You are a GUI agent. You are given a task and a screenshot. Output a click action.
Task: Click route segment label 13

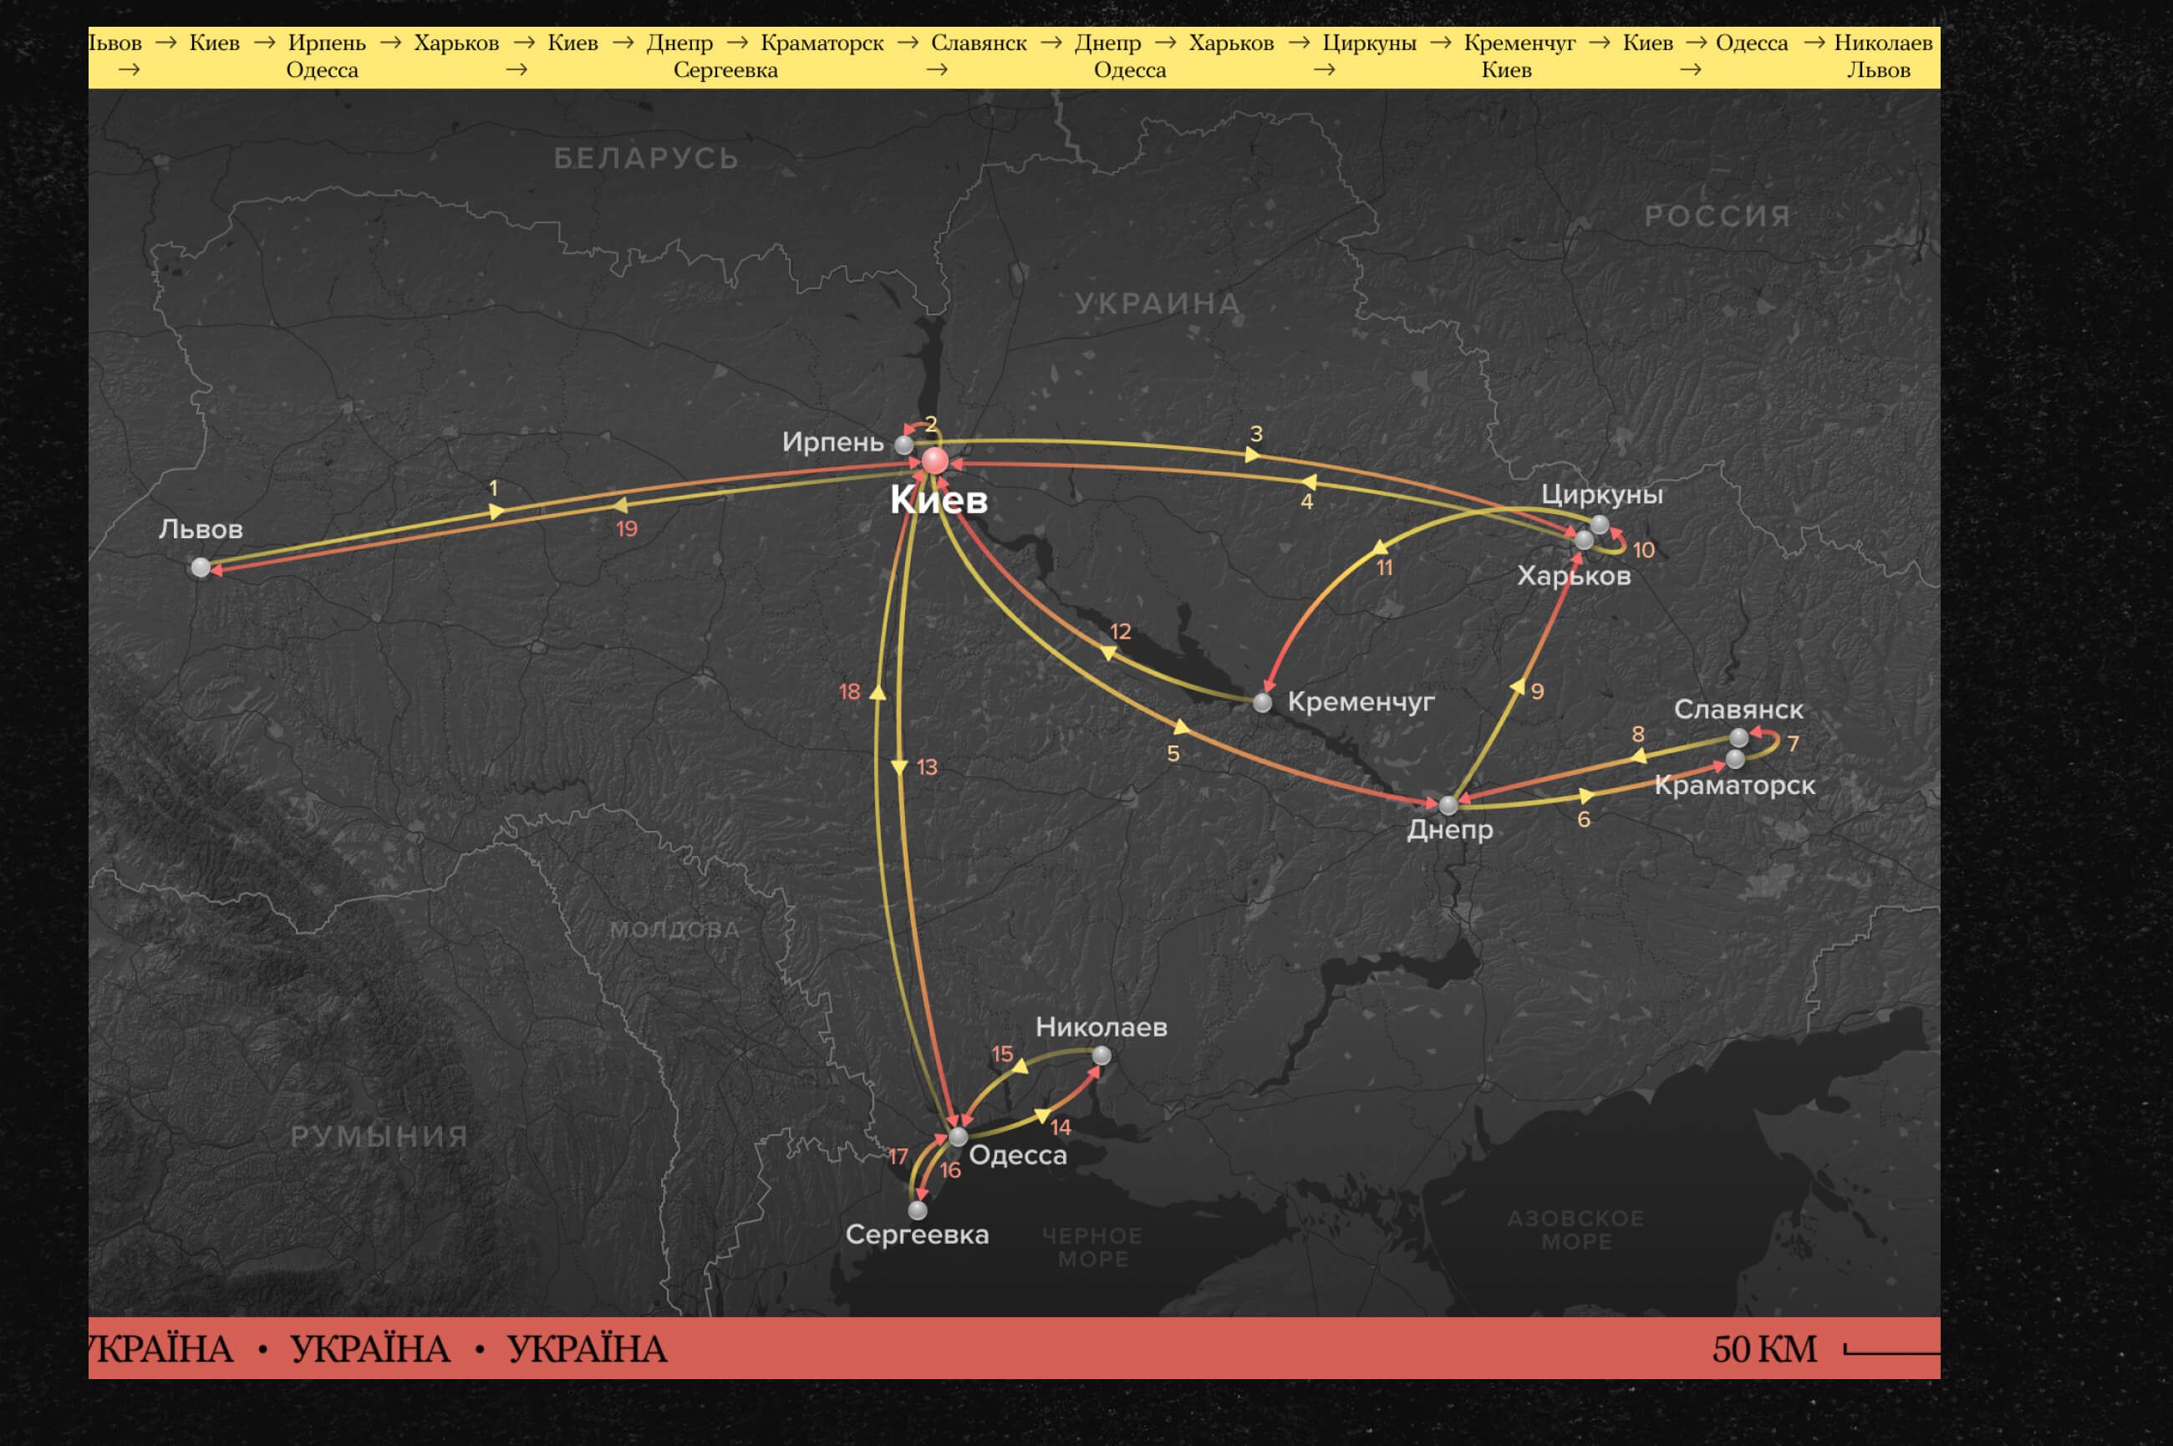927,767
